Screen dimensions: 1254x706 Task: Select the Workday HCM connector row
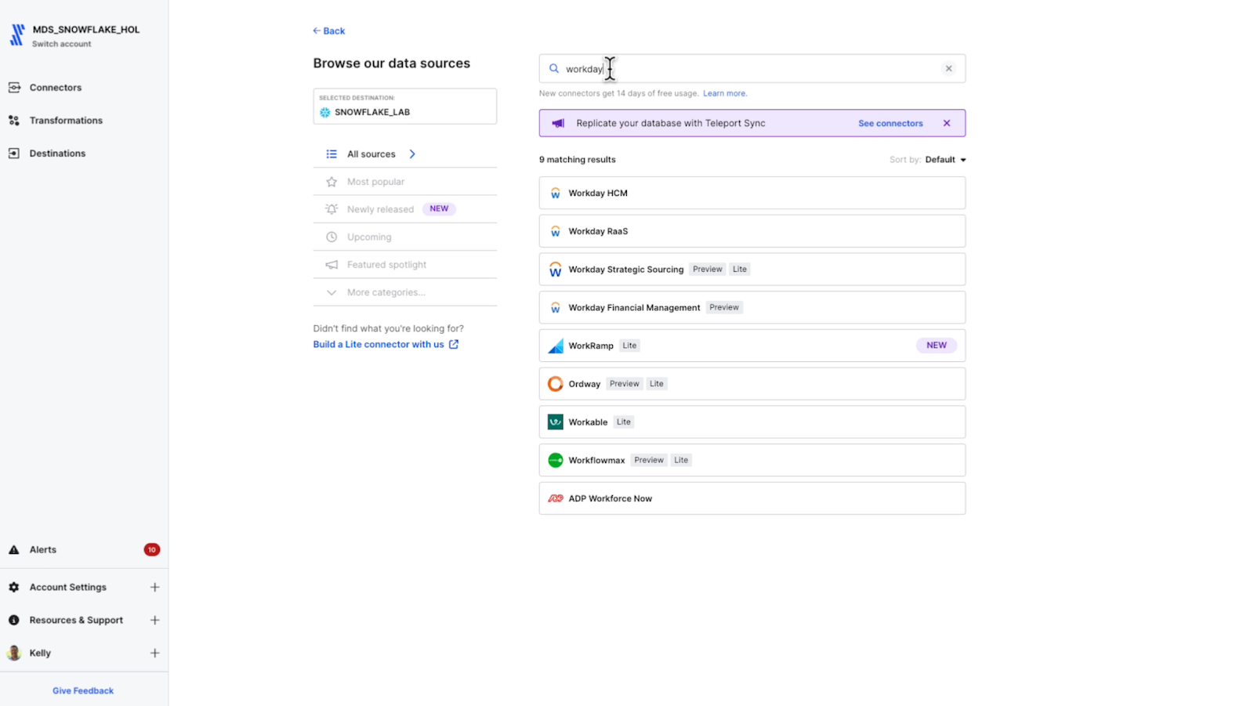[752, 193]
